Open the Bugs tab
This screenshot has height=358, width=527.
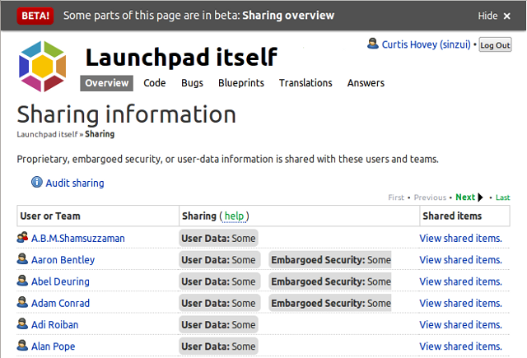(x=192, y=83)
